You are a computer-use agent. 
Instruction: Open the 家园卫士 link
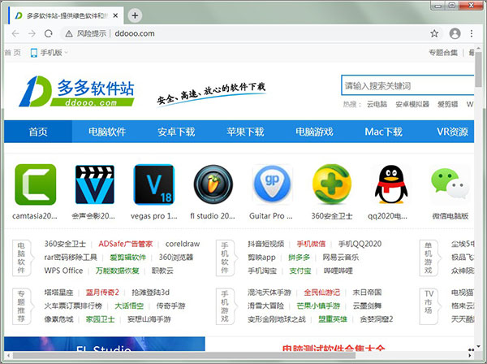click(x=100, y=319)
